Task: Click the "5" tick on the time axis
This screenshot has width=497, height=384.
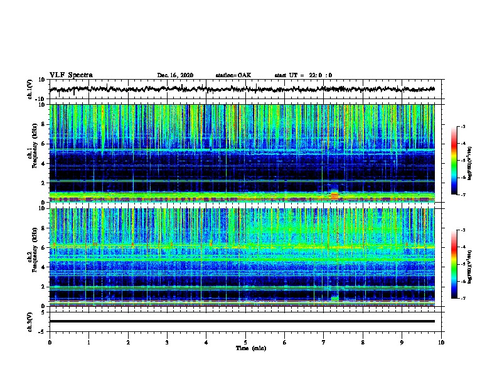Action: coord(245,343)
